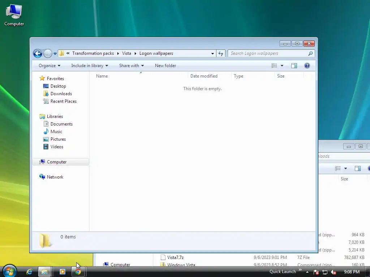Show hidden tray icons arrow
The width and height of the screenshot is (370, 277).
pyautogui.click(x=307, y=272)
